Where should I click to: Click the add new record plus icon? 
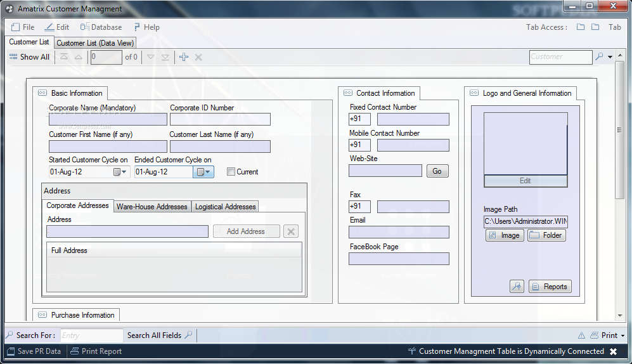pos(184,57)
